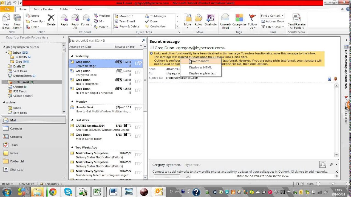Collapse the gregory@hypersecu.com account tree
Screen dimensions: 351x197
coord(4,47)
